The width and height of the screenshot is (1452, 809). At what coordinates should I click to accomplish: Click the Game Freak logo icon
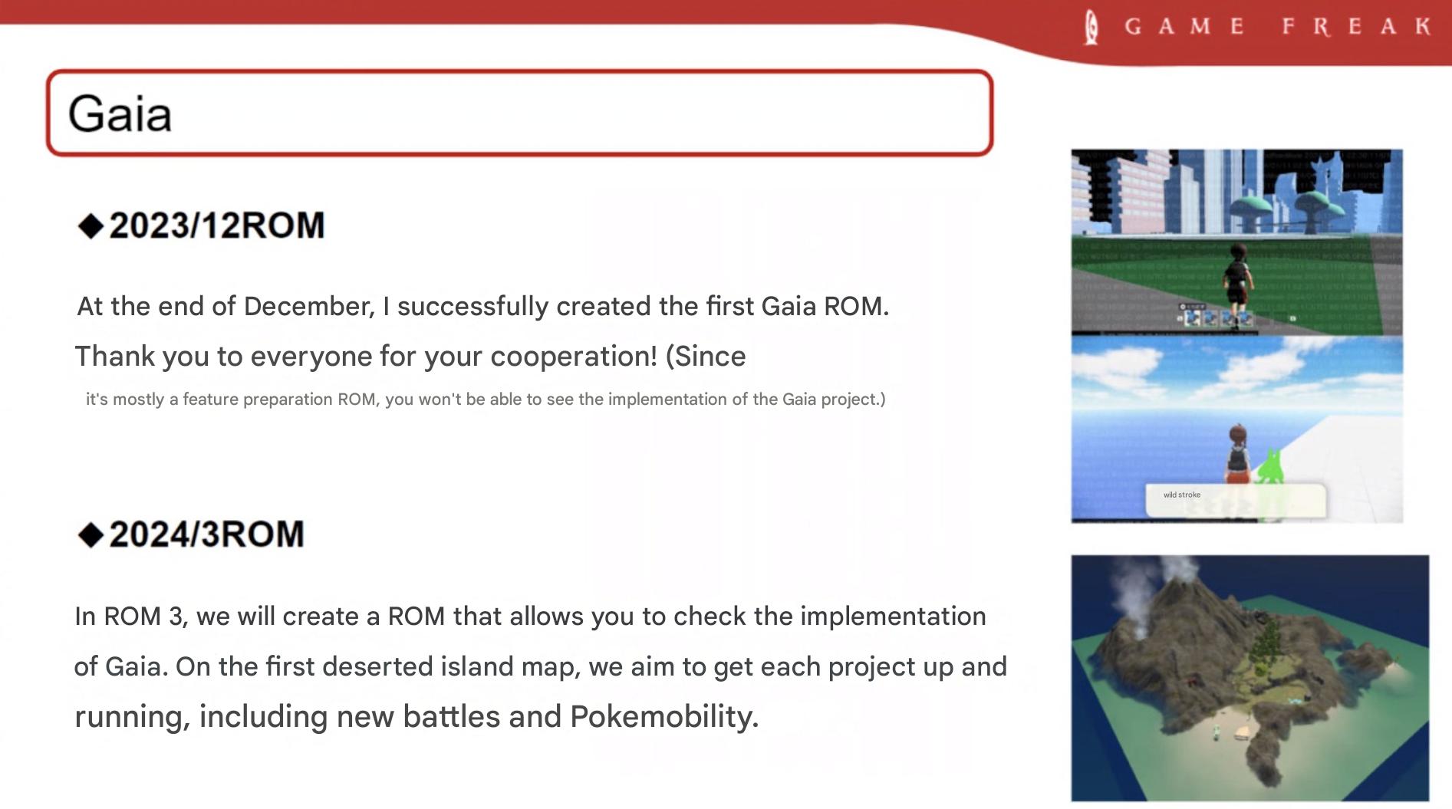click(1091, 27)
